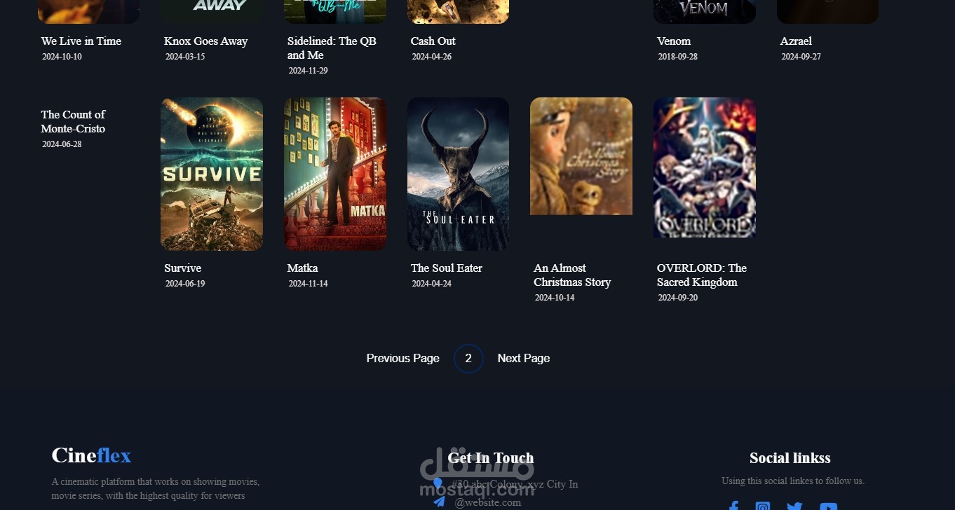Click the release date 2018-09-28
The width and height of the screenshot is (955, 510).
678,57
